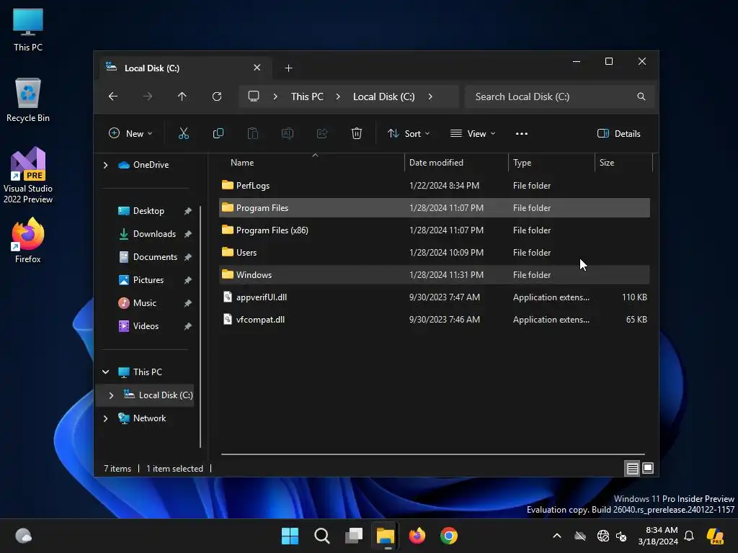Open the clock and date in system tray
Viewport: 738px width, 553px height.
pyautogui.click(x=658, y=536)
